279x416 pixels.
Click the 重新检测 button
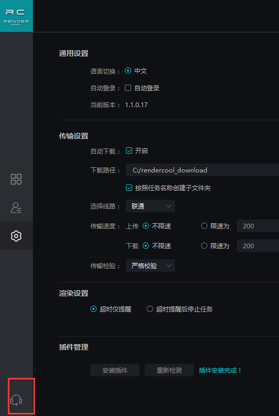point(169,370)
